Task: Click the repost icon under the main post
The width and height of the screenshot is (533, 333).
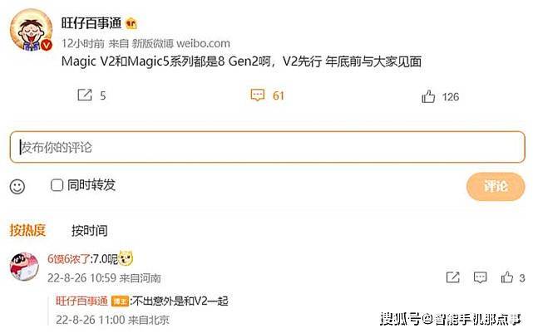Action: (x=85, y=95)
